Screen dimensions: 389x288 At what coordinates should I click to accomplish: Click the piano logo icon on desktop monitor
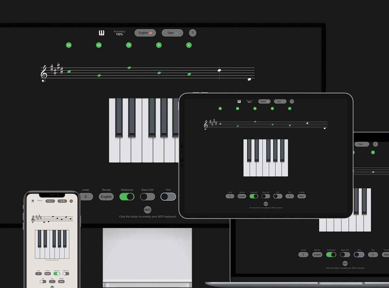102,33
